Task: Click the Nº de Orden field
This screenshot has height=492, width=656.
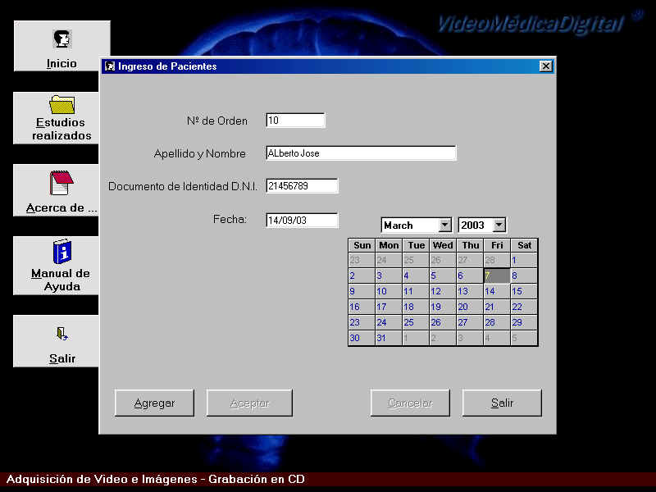Action: [x=295, y=121]
